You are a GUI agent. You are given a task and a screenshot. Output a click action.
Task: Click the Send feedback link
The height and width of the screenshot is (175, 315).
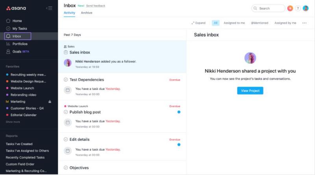coord(96,6)
